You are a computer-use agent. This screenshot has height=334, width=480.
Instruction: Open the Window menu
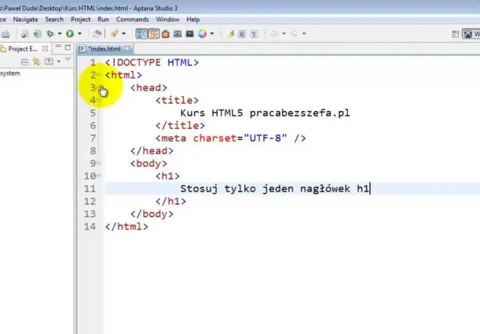[167, 19]
